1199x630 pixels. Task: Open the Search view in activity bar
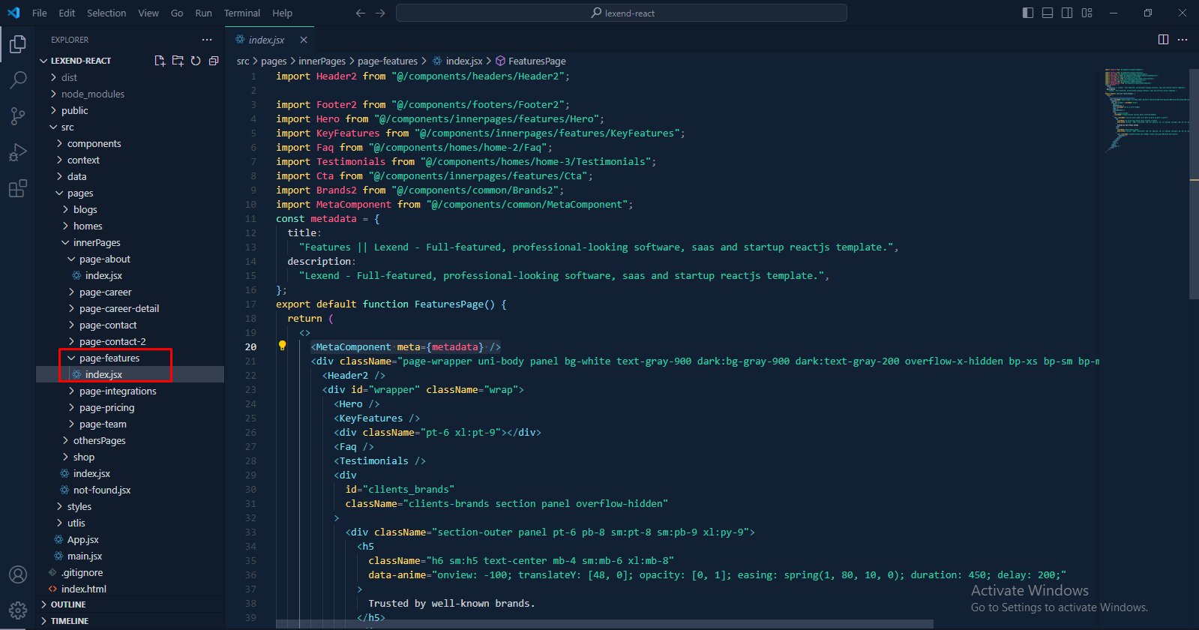[x=18, y=79]
